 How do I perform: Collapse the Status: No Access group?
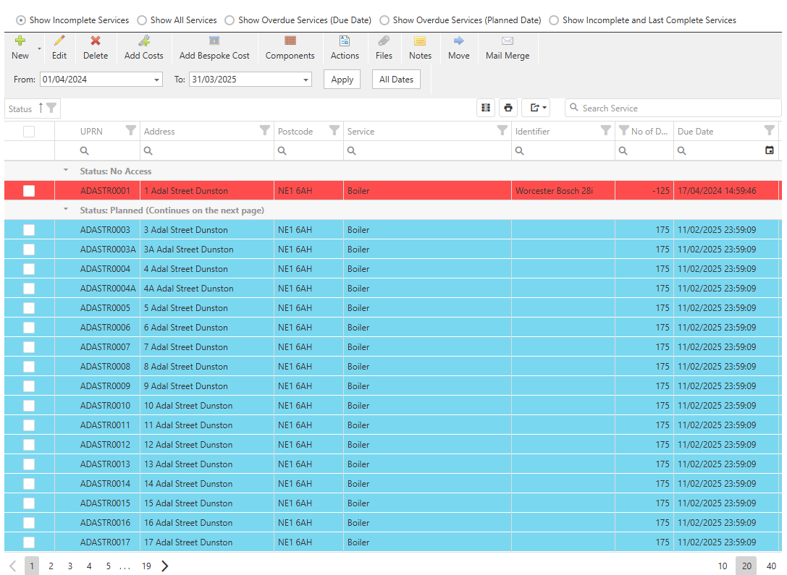pyautogui.click(x=66, y=171)
